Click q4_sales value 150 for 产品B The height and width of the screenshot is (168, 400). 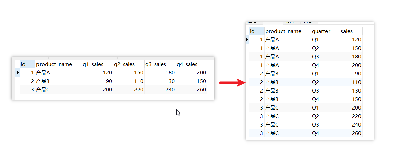pyautogui.click(x=192, y=81)
